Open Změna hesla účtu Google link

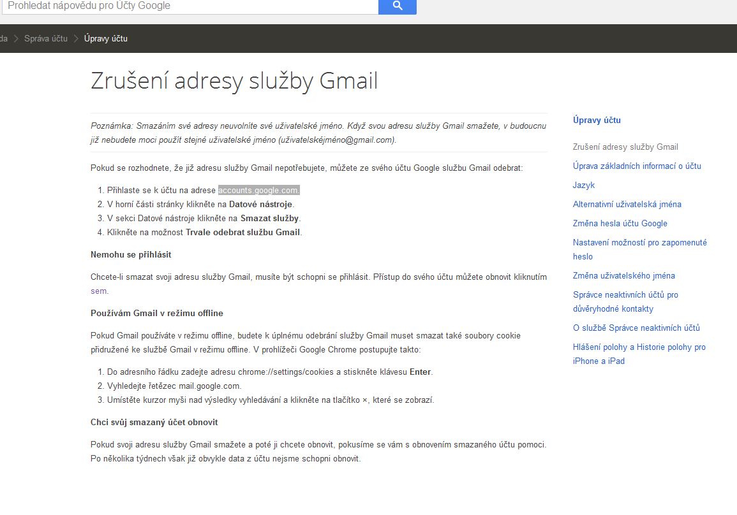click(x=620, y=224)
